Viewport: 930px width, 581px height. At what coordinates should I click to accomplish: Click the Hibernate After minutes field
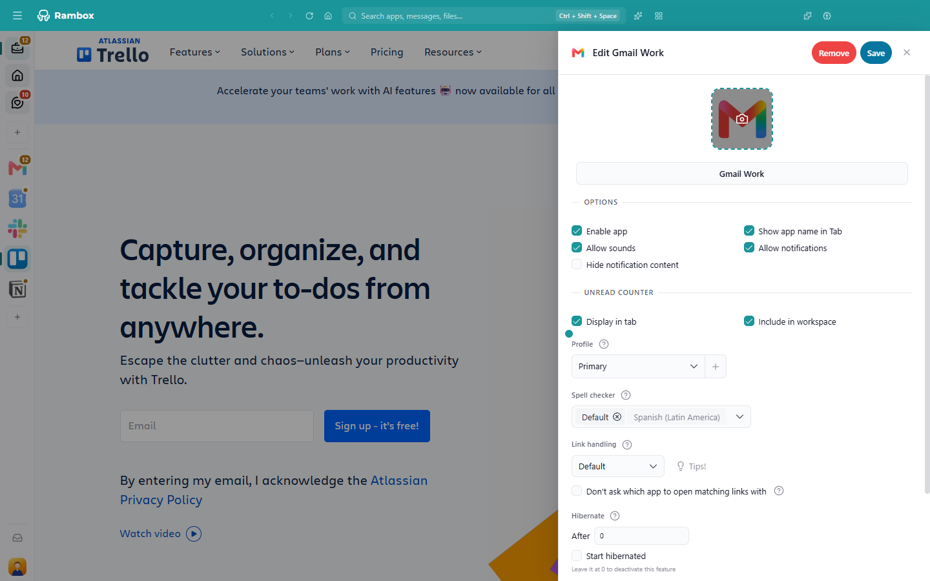[x=641, y=536]
